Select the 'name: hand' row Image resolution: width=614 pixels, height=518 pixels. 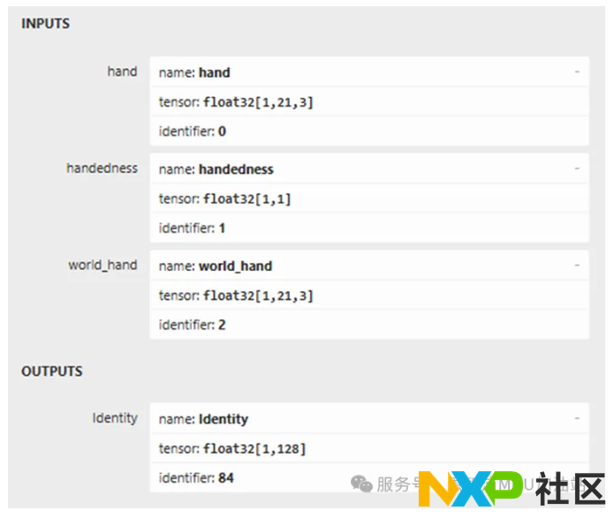pos(369,72)
